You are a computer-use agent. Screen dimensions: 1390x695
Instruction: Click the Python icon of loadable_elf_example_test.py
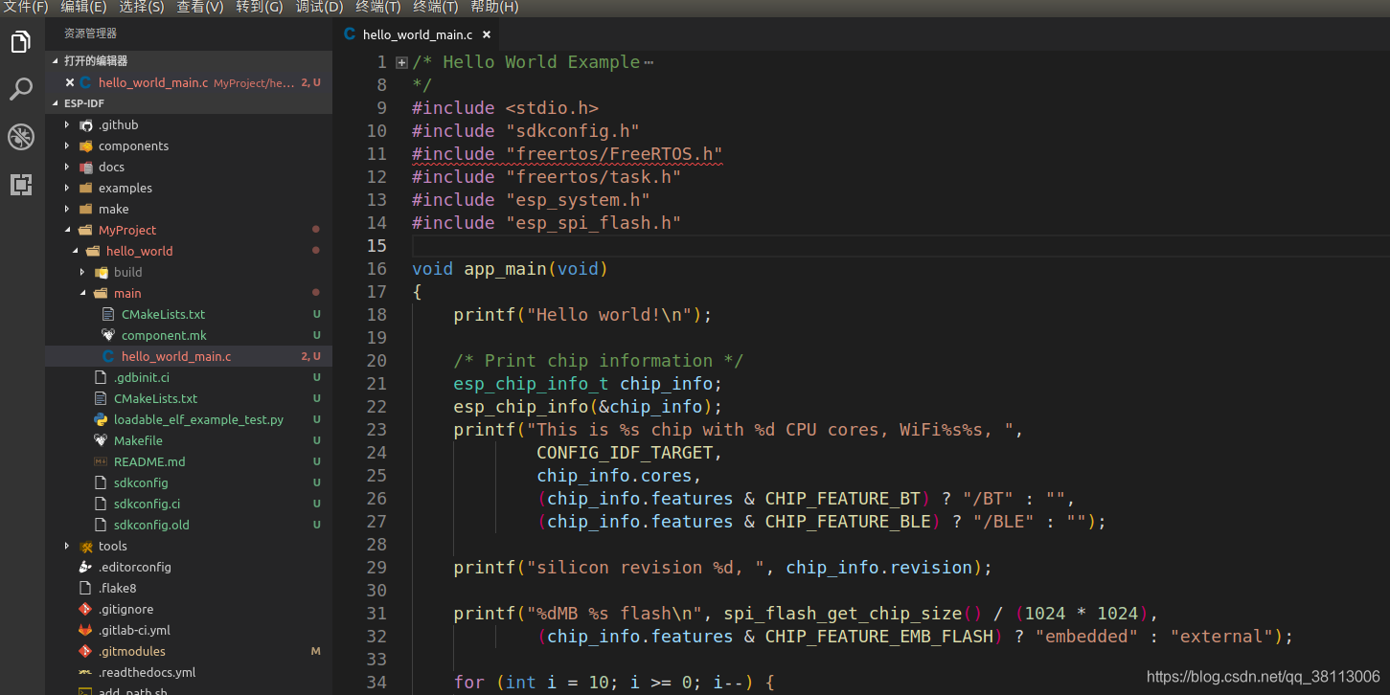click(x=101, y=420)
